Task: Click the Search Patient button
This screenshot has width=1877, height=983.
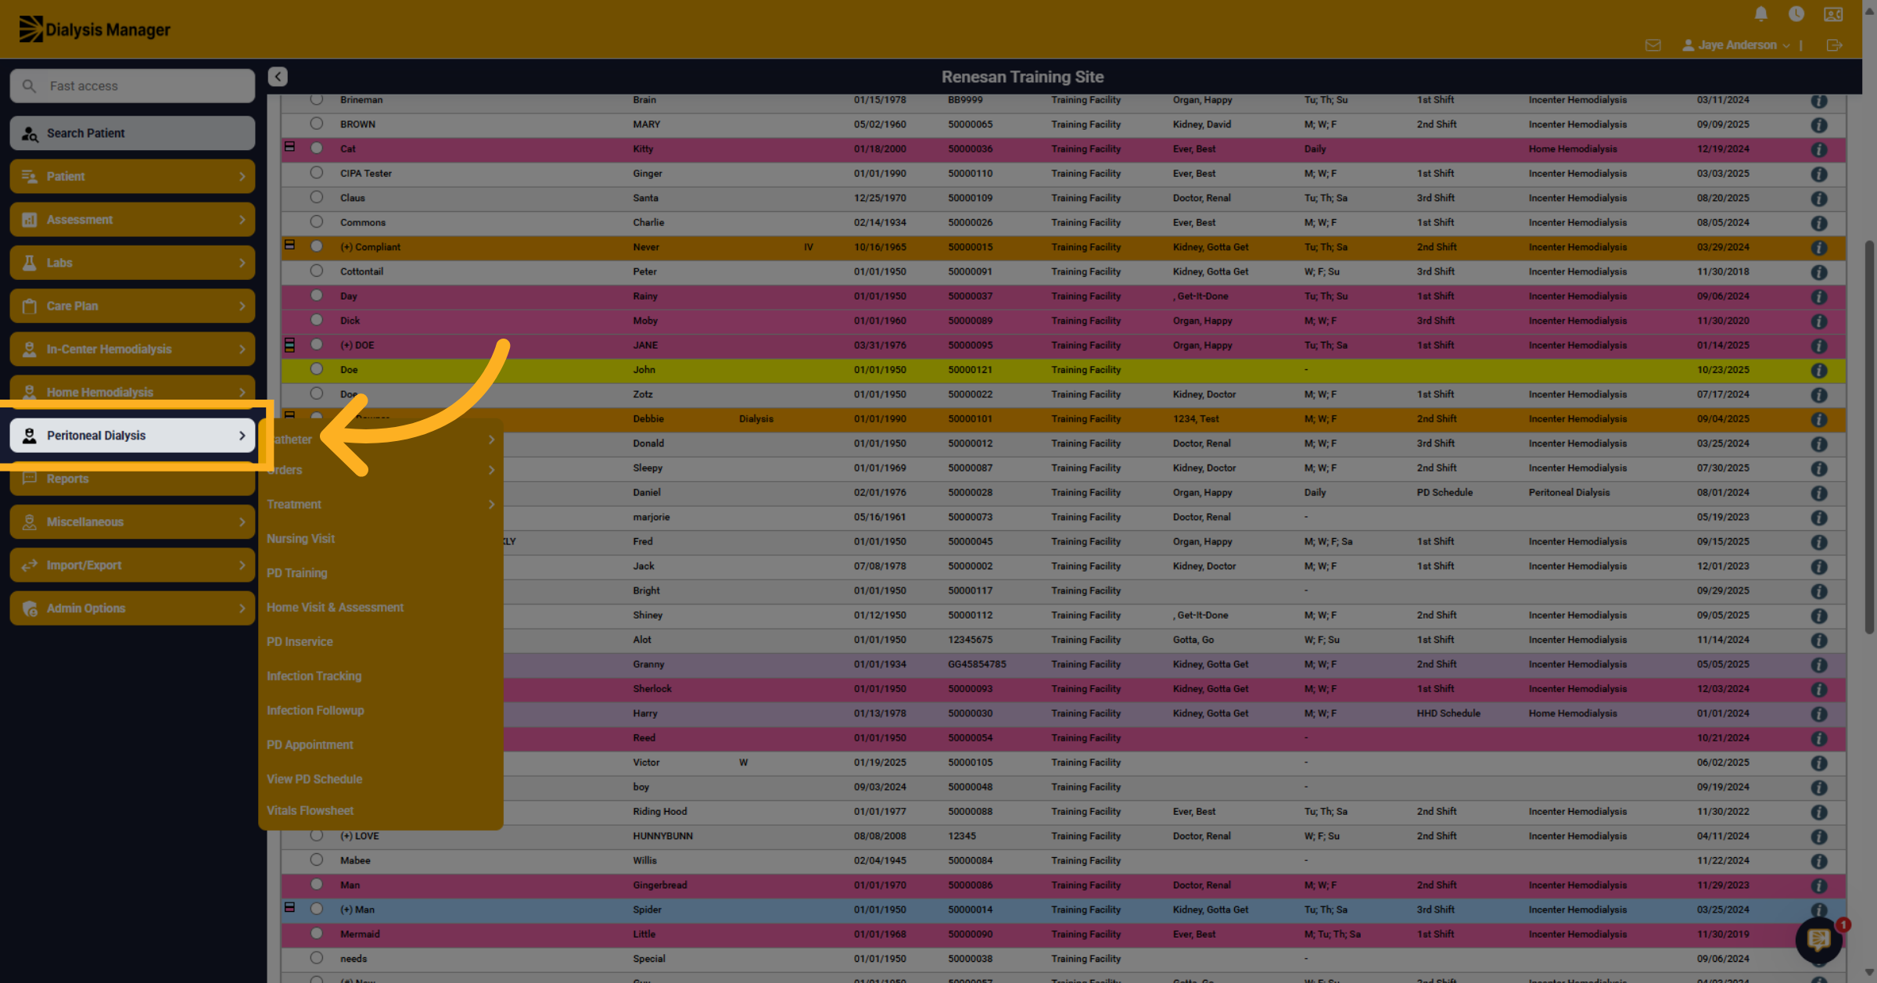Action: 132,134
